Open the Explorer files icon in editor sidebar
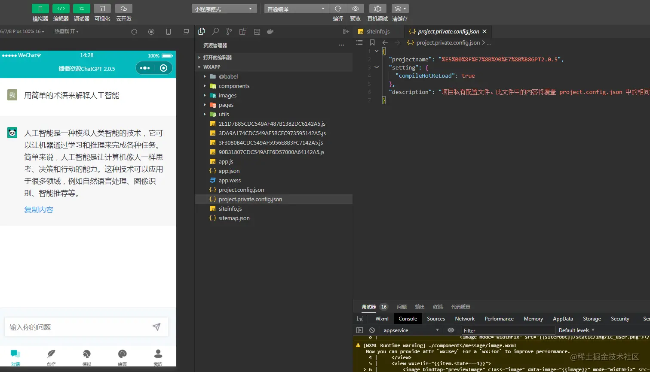Screen dimensions: 650x372 [x=201, y=31]
